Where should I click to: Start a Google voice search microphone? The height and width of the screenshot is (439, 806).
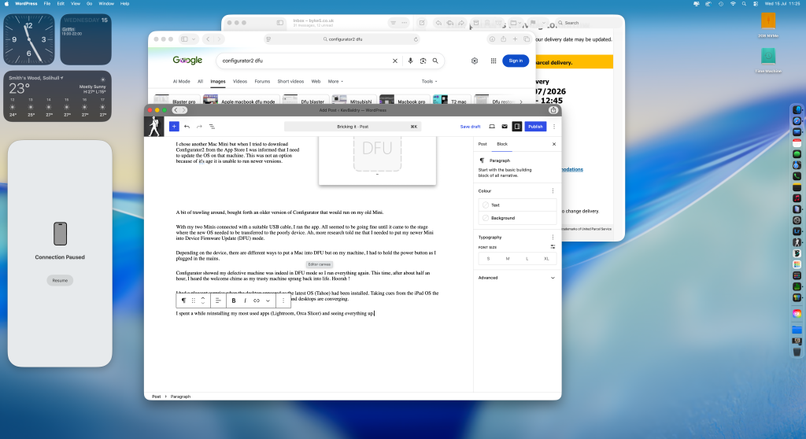(410, 61)
